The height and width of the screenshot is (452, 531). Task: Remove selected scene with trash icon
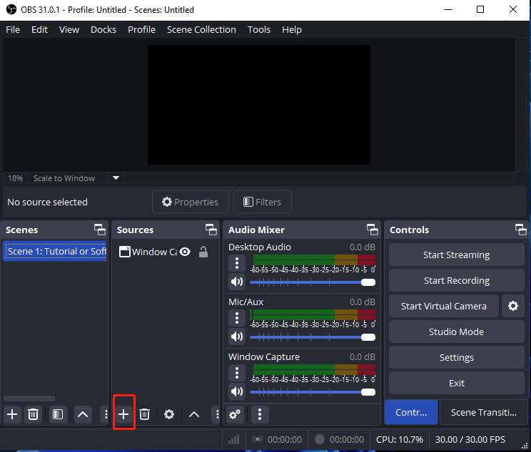pyautogui.click(x=33, y=414)
